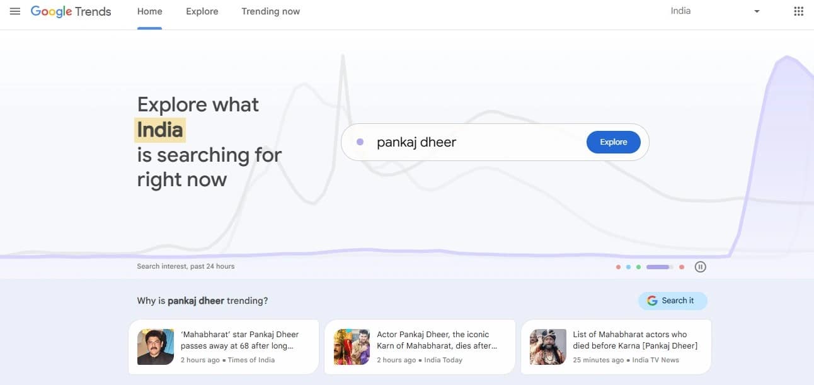Click the Google logo on Search it button
The image size is (814, 385).
click(651, 300)
